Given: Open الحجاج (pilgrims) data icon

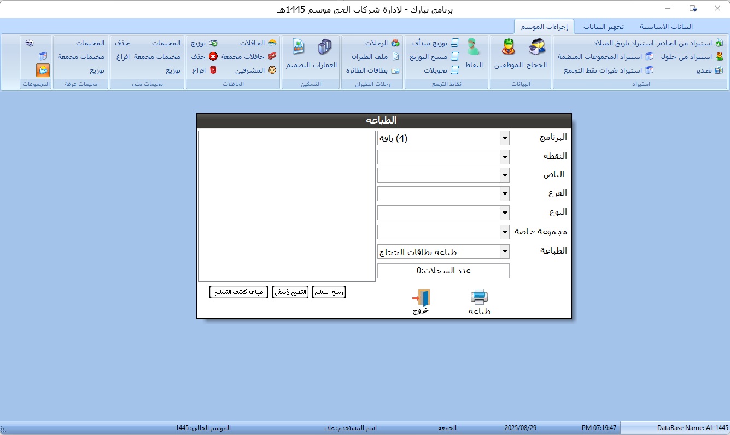Looking at the screenshot, I should coord(537,49).
